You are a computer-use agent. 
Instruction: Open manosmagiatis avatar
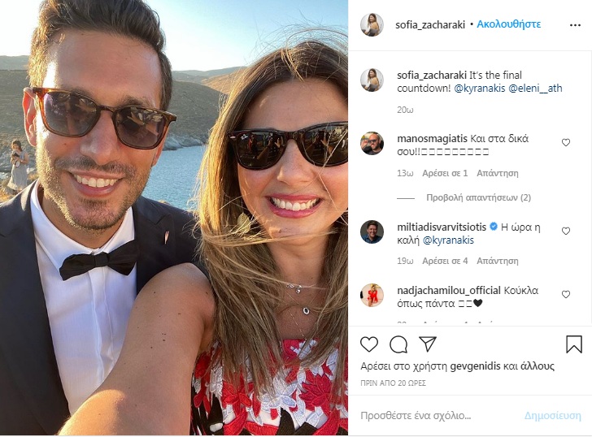[372, 144]
